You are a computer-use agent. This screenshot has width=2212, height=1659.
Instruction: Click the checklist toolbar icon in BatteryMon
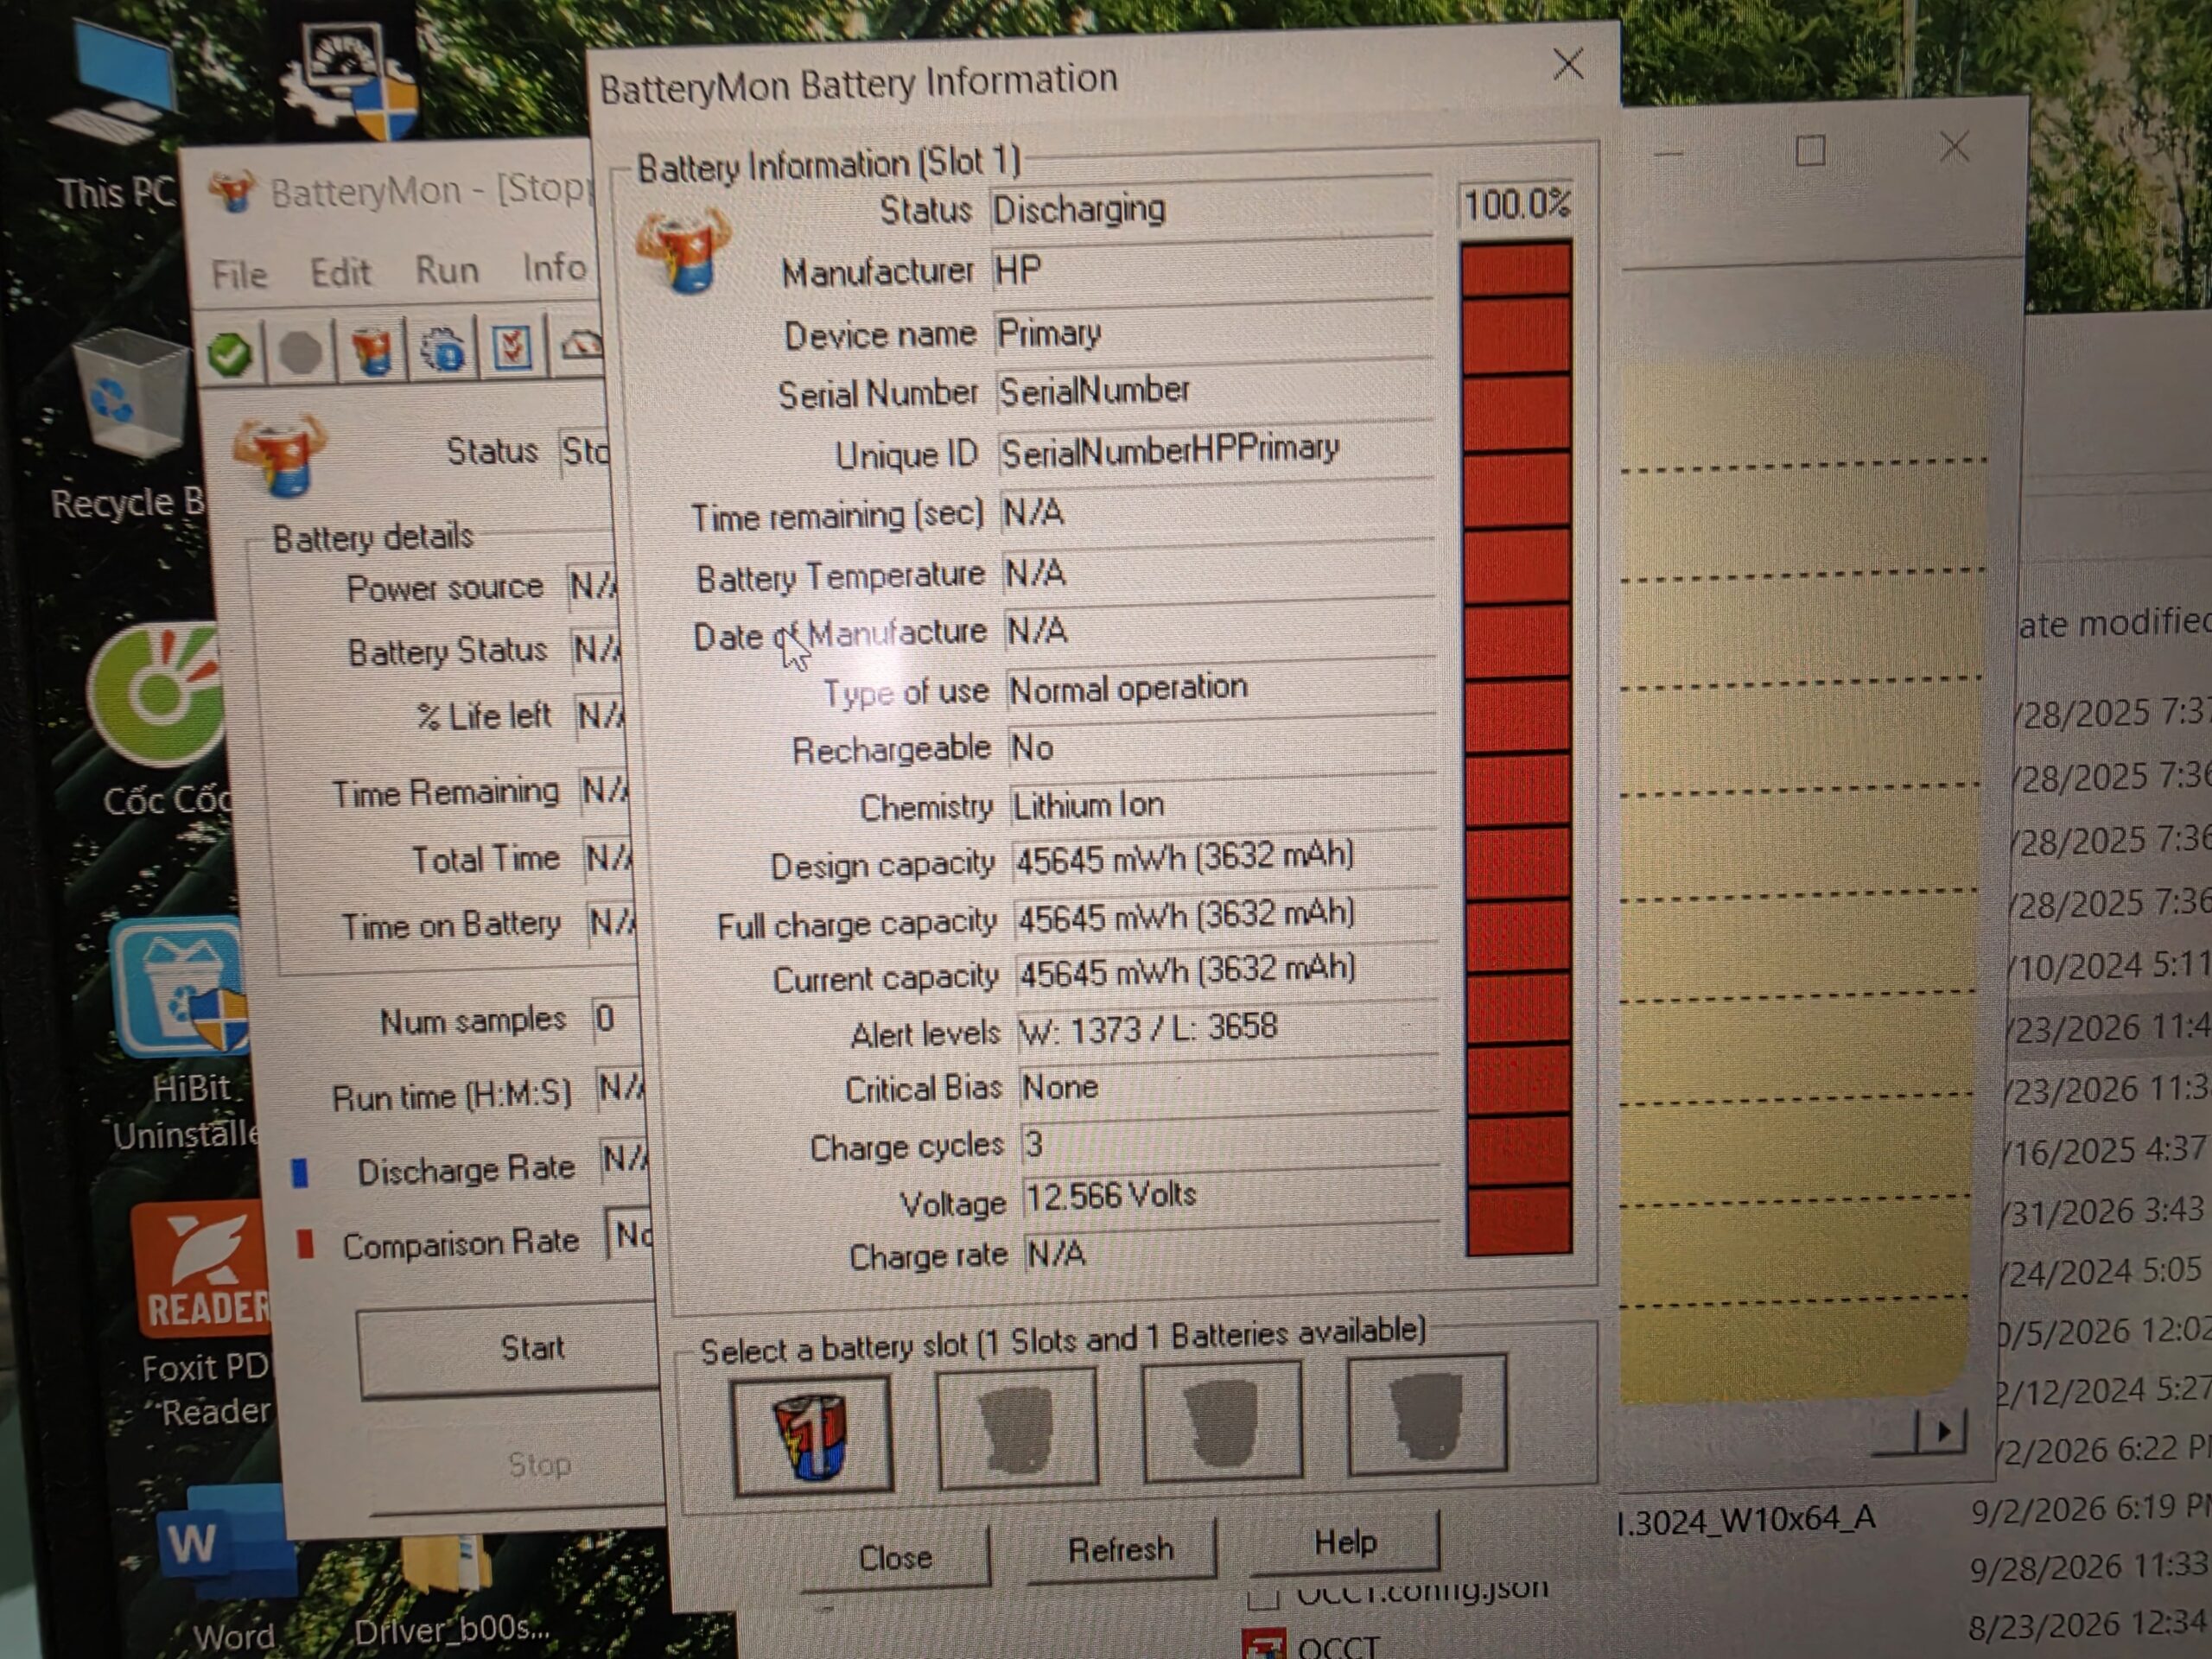(512, 347)
